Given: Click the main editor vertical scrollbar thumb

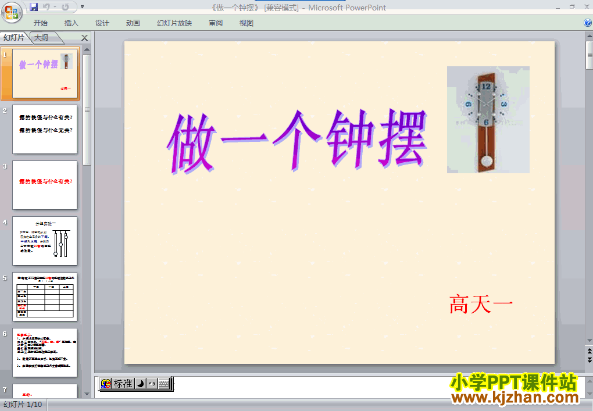Looking at the screenshot, I should pos(589,55).
